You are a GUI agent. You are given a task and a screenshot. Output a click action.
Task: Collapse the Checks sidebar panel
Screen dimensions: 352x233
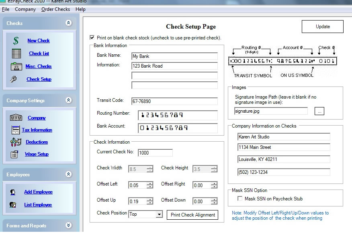point(68,23)
